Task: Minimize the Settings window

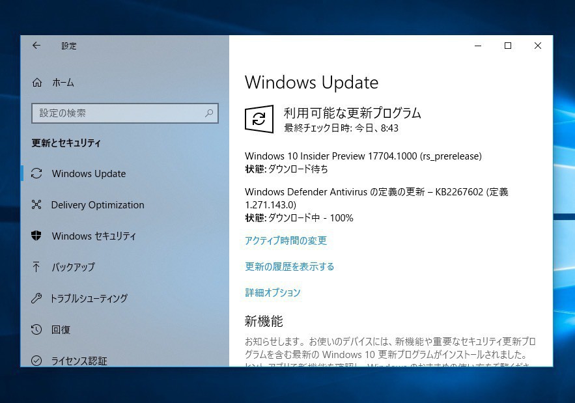Action: click(478, 46)
